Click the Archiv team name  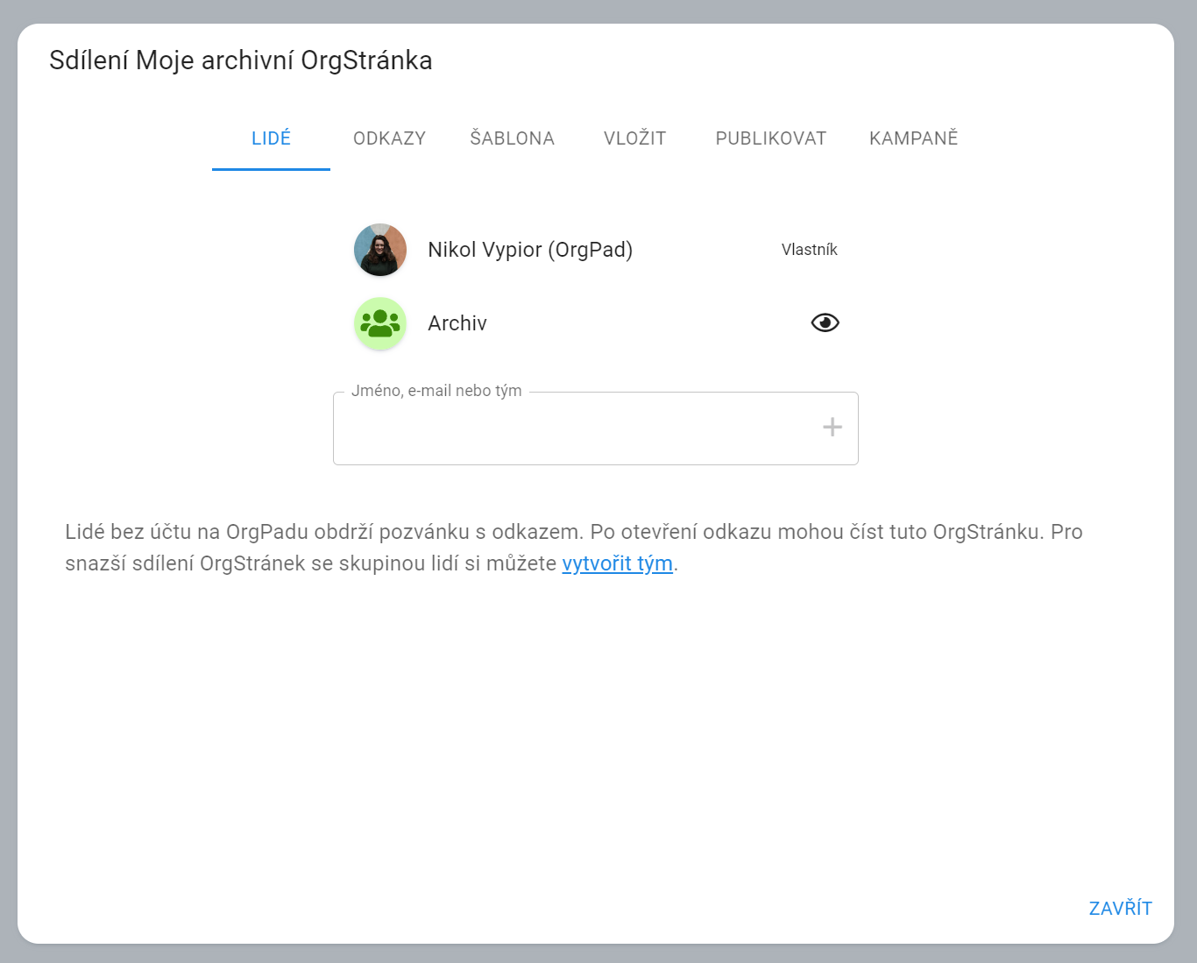coord(457,323)
